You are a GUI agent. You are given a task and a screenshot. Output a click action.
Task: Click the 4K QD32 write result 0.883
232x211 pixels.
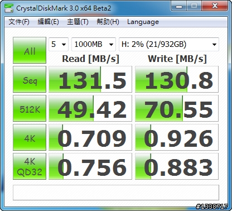[177, 166]
